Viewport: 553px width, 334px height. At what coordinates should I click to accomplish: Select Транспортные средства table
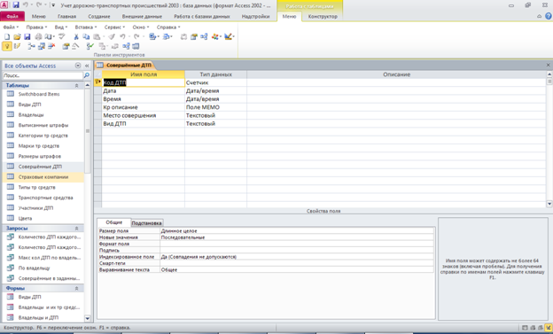click(x=43, y=198)
